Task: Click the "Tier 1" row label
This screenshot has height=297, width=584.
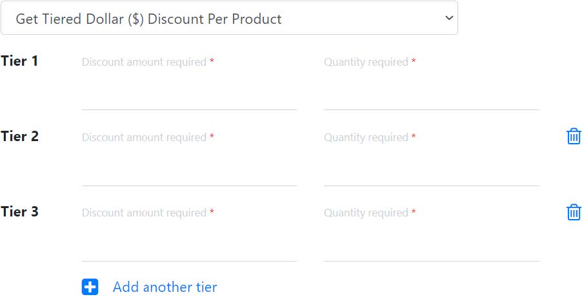Action: click(x=20, y=61)
